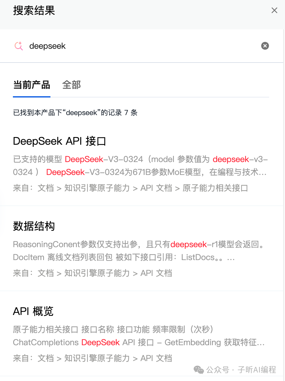Open the API 概览 search result
This screenshot has height=381, width=285.
point(33,311)
